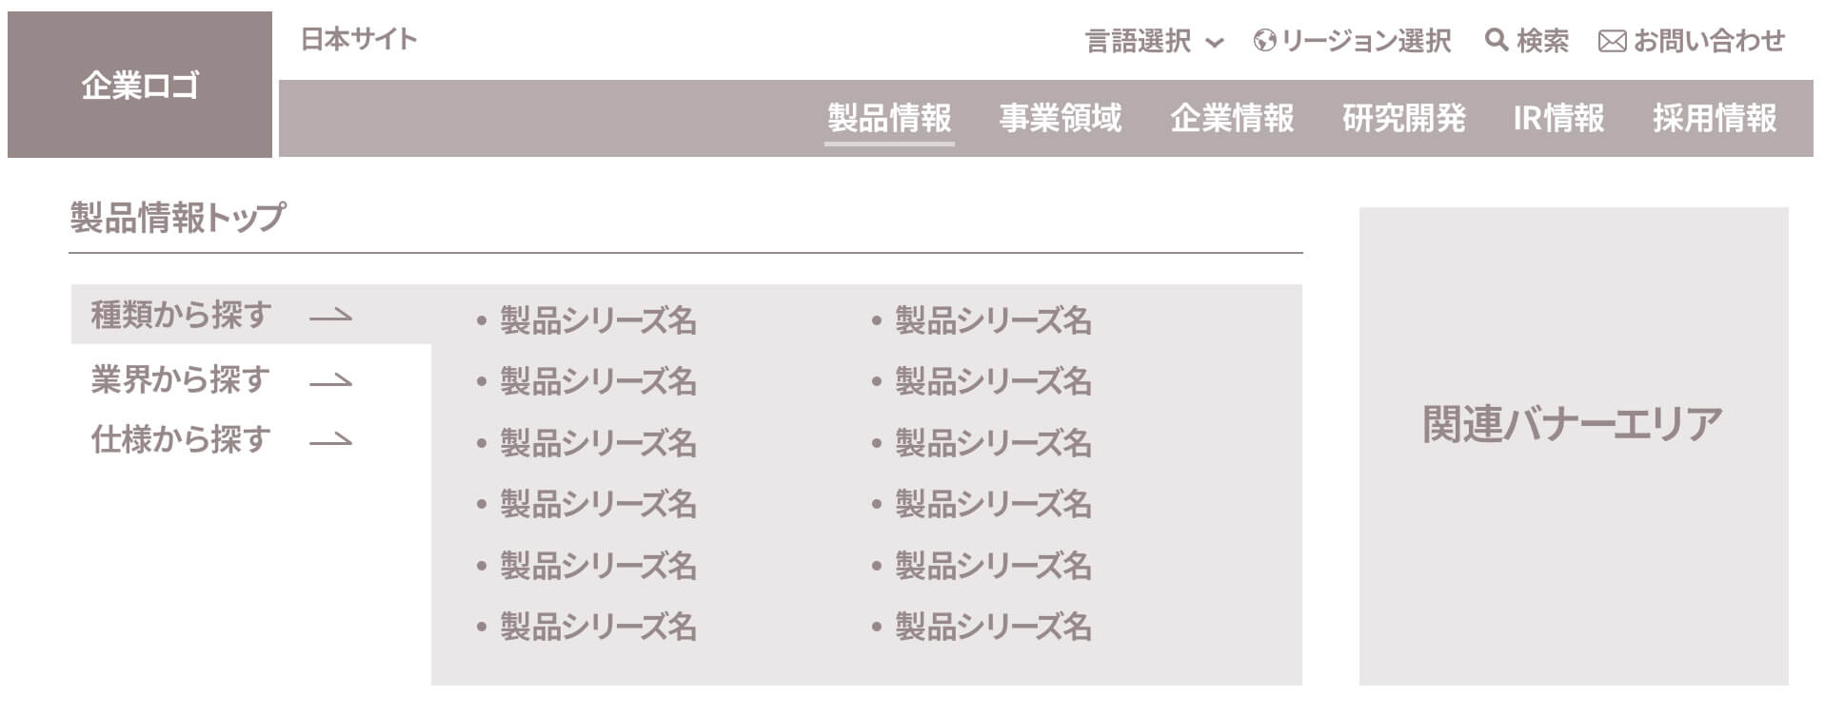Open the 製品情報 navigation tab
Image resolution: width=1824 pixels, height=715 pixels.
point(889,118)
